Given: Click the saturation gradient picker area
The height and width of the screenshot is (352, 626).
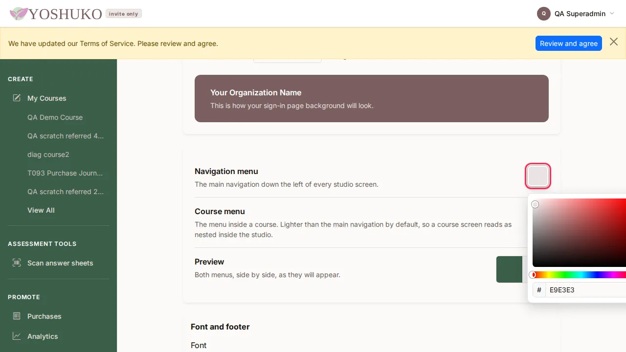Looking at the screenshot, I should (579, 233).
